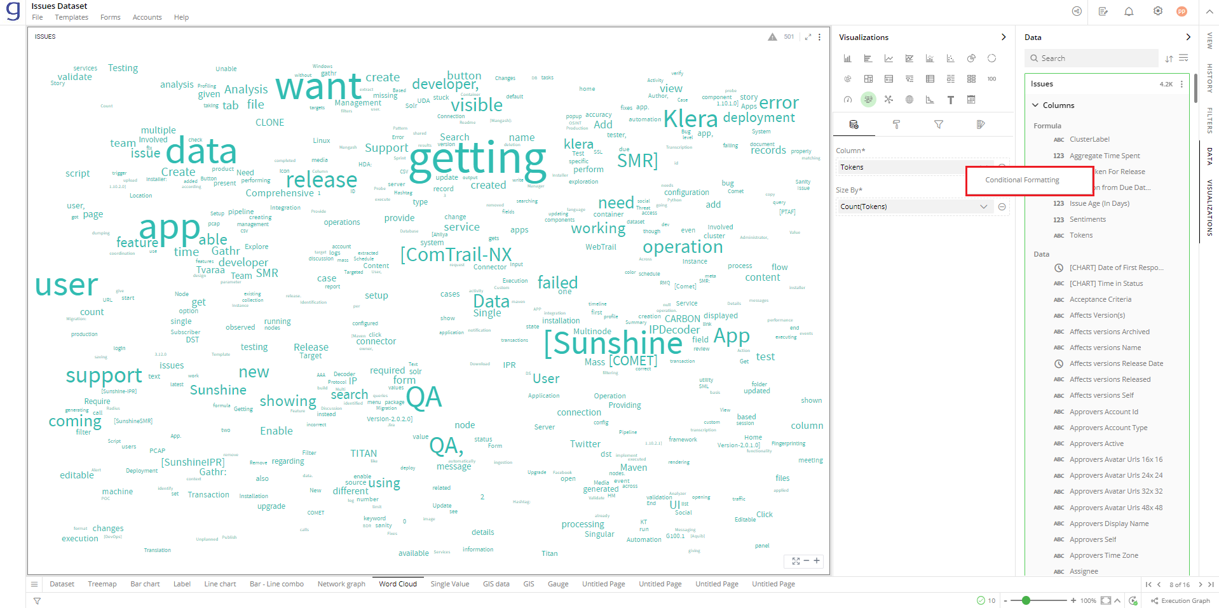Collapse the top header with chevron
The image size is (1219, 608).
point(1209,11)
